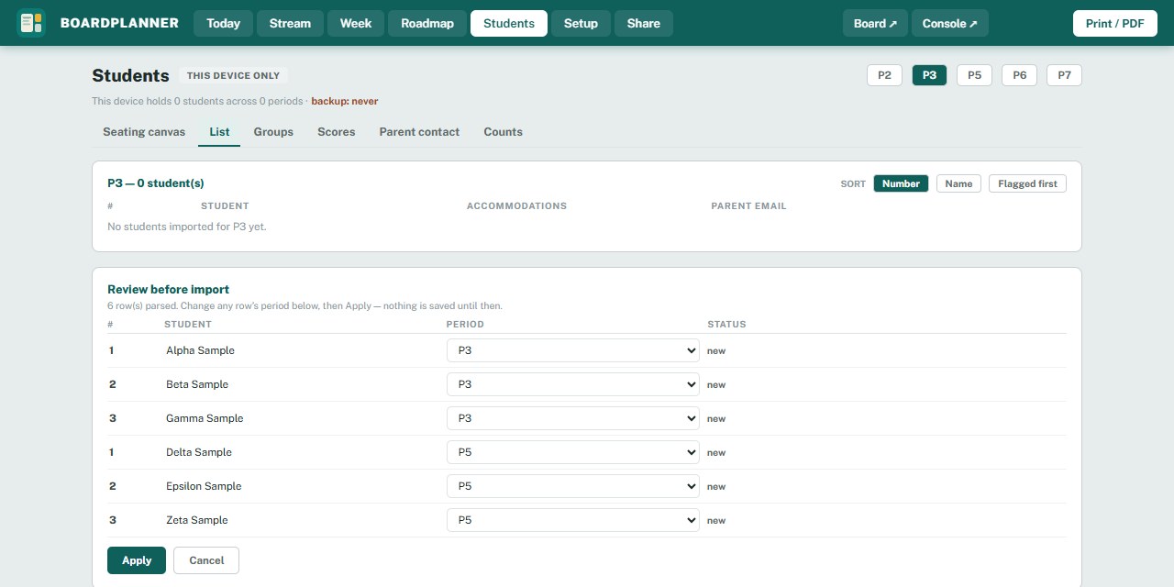The image size is (1174, 587).
Task: Click 'new' status in Zeta Sample row
Action: click(x=716, y=520)
